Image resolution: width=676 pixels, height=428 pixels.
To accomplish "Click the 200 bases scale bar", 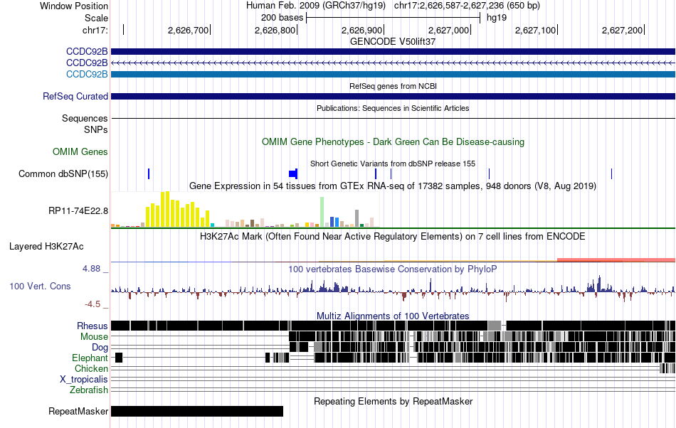I will [x=393, y=18].
